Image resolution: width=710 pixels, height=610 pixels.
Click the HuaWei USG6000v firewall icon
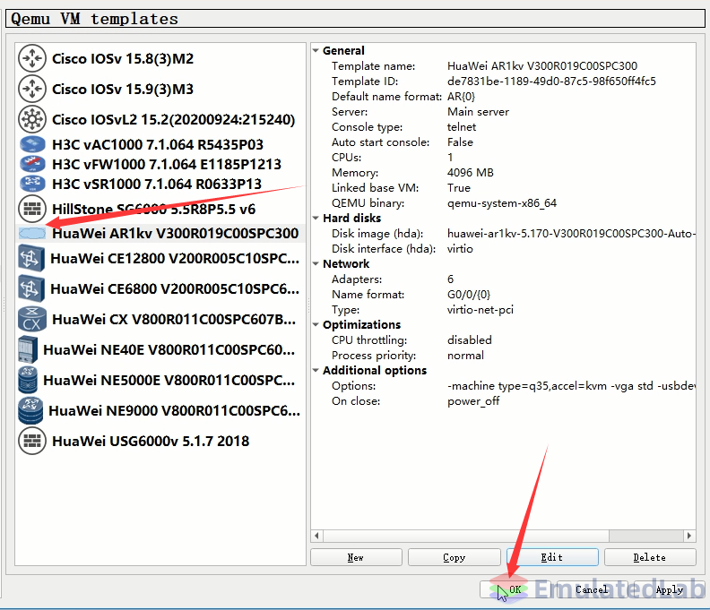pos(32,441)
